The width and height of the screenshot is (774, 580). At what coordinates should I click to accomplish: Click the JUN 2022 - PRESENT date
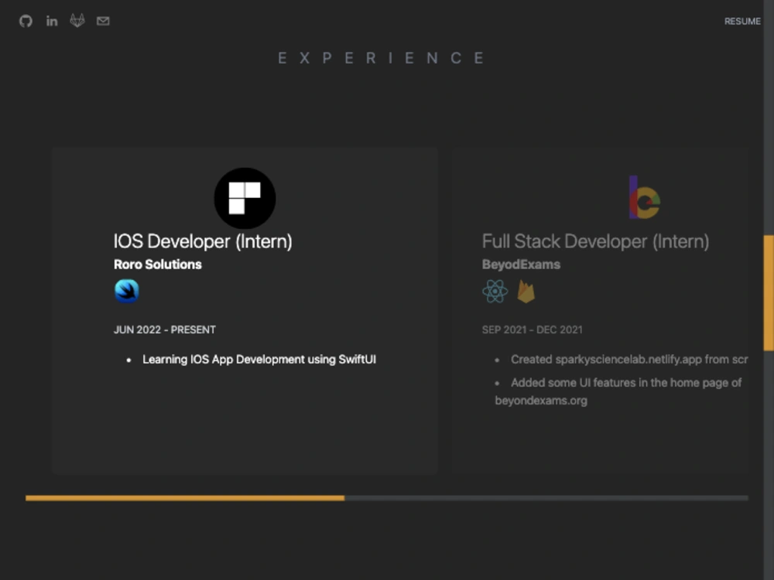click(x=165, y=329)
